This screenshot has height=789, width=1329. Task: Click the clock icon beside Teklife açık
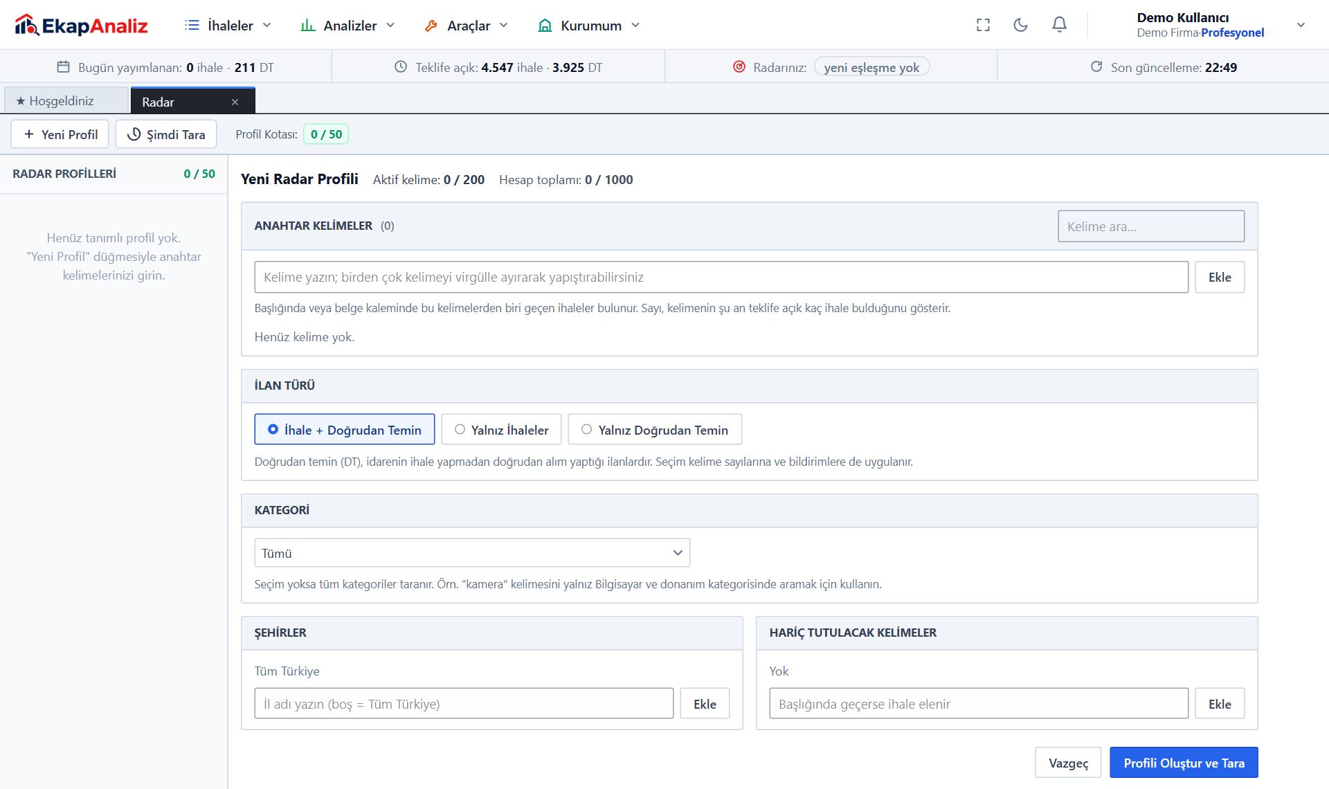pyautogui.click(x=401, y=67)
